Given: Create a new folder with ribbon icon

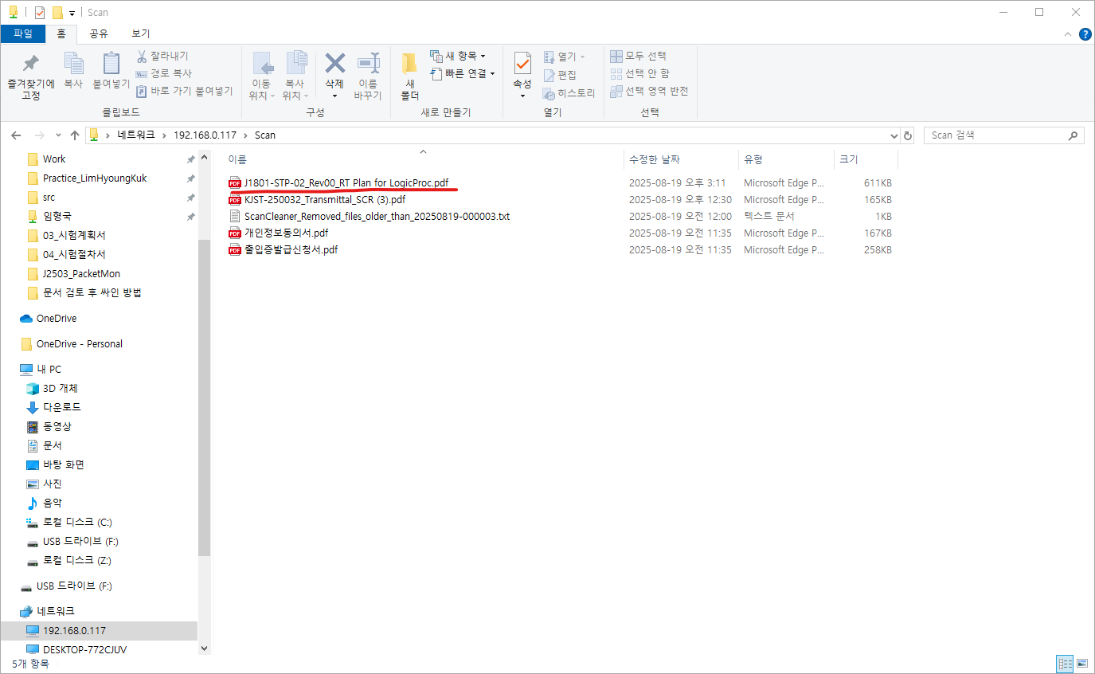Looking at the screenshot, I should pos(409,65).
